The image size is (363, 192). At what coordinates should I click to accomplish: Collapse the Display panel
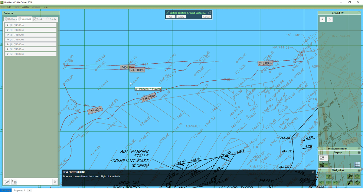point(359,152)
